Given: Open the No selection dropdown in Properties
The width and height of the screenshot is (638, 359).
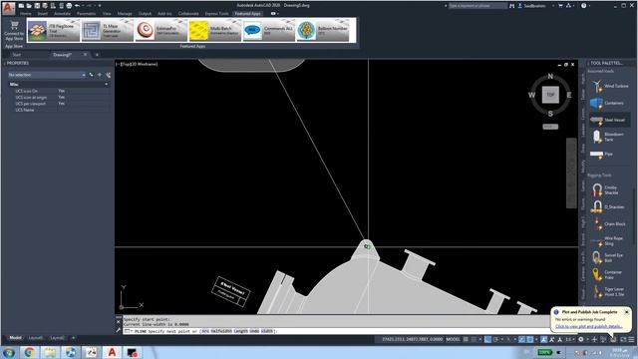Looking at the screenshot, I should tap(47, 75).
